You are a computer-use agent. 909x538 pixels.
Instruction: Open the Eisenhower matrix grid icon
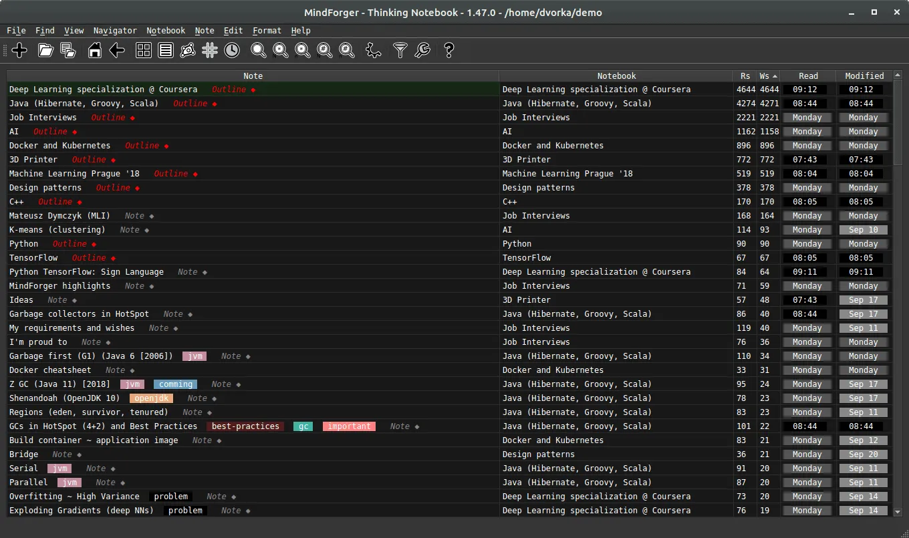144,50
